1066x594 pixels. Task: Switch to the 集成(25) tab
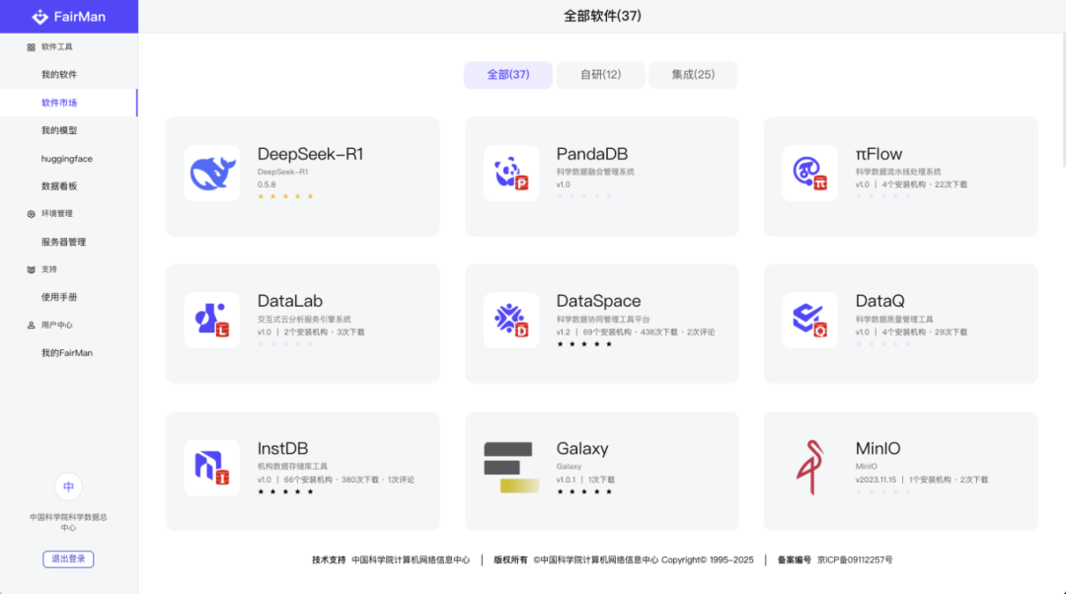tap(693, 75)
